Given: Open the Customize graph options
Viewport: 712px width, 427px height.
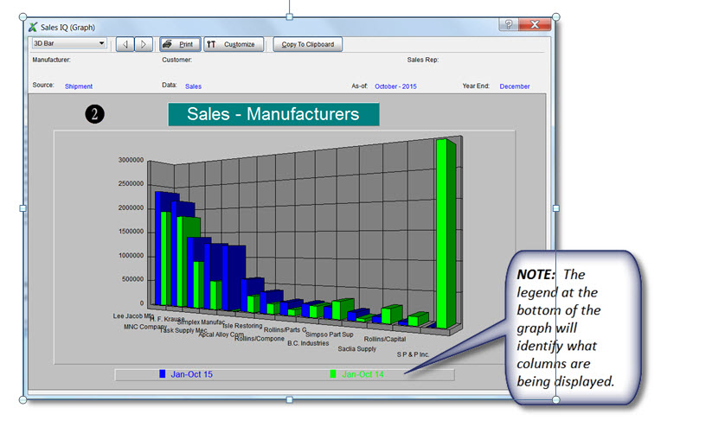Looking at the screenshot, I should (234, 44).
